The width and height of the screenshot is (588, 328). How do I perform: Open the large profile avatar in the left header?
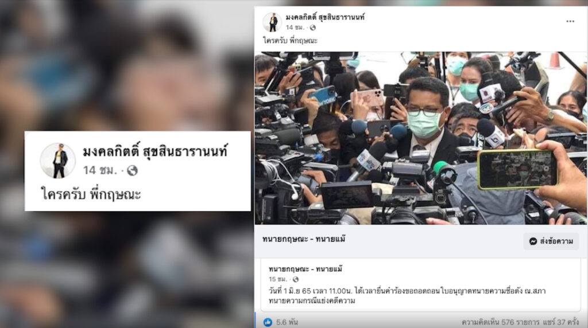pyautogui.click(x=58, y=161)
